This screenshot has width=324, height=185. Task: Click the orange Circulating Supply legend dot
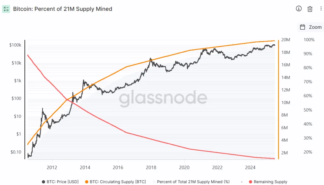(87, 182)
